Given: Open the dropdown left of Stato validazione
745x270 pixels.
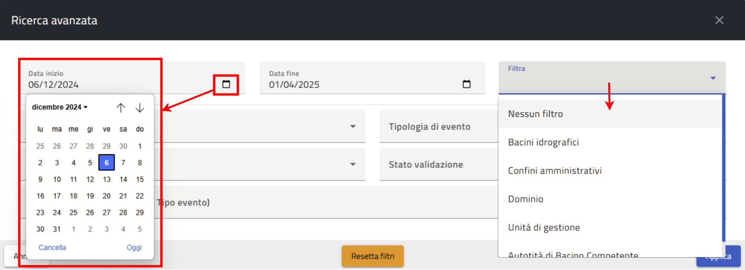Looking at the screenshot, I should click(x=353, y=164).
